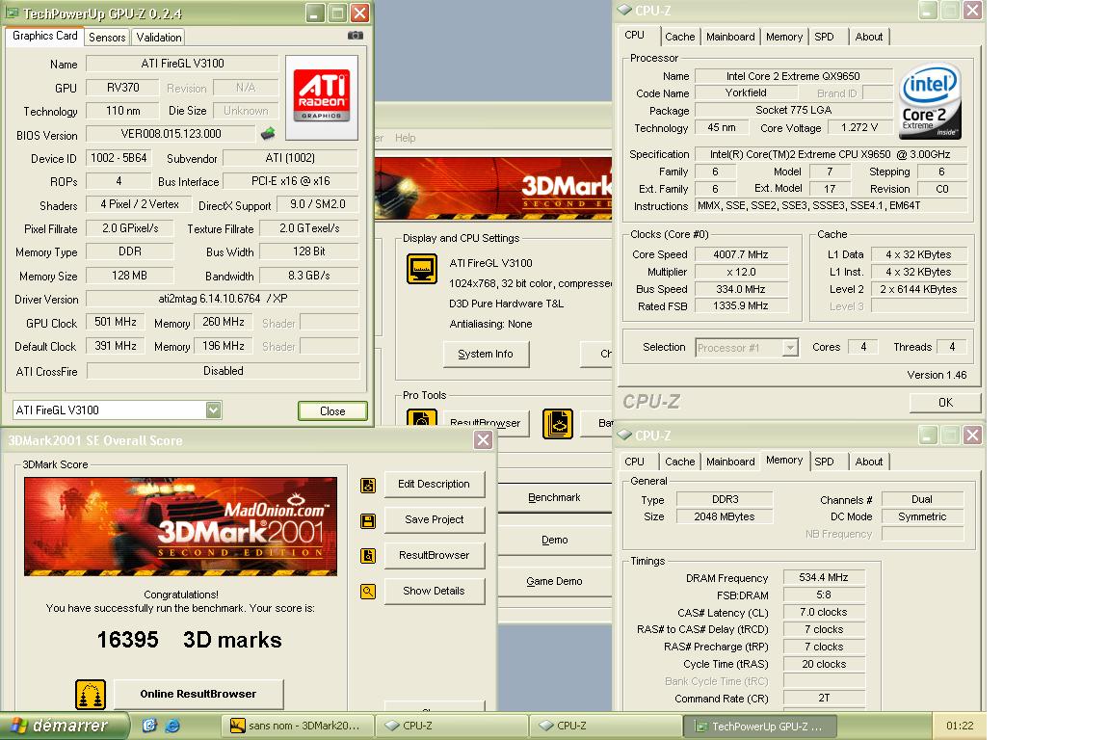
Task: Open the Mainboard tab in bottom CPU-Z window
Action: [x=730, y=462]
